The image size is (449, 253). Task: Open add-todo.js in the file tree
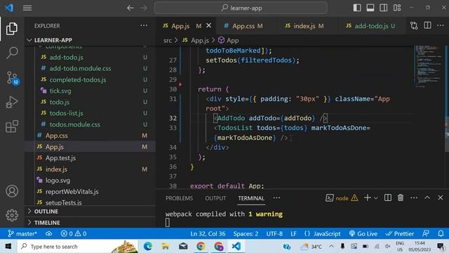point(67,58)
